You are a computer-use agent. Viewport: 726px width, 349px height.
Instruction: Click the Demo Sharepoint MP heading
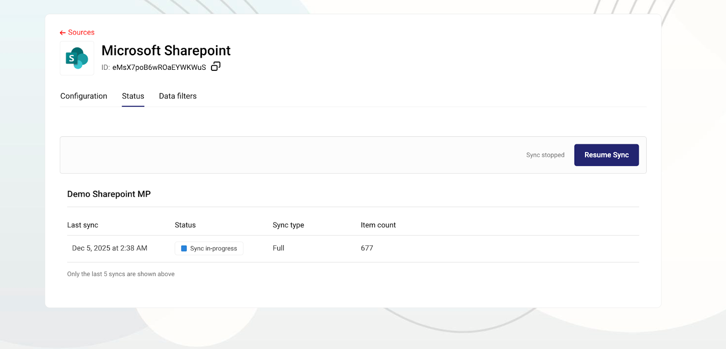pos(109,194)
